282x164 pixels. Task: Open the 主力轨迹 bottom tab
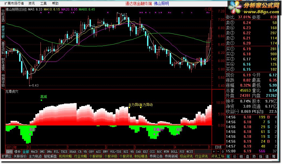coord(35,156)
